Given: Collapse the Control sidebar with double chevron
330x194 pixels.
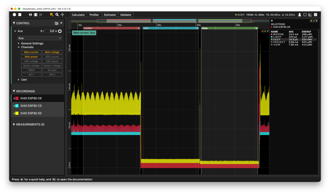Looking at the screenshot, I should point(61,23).
